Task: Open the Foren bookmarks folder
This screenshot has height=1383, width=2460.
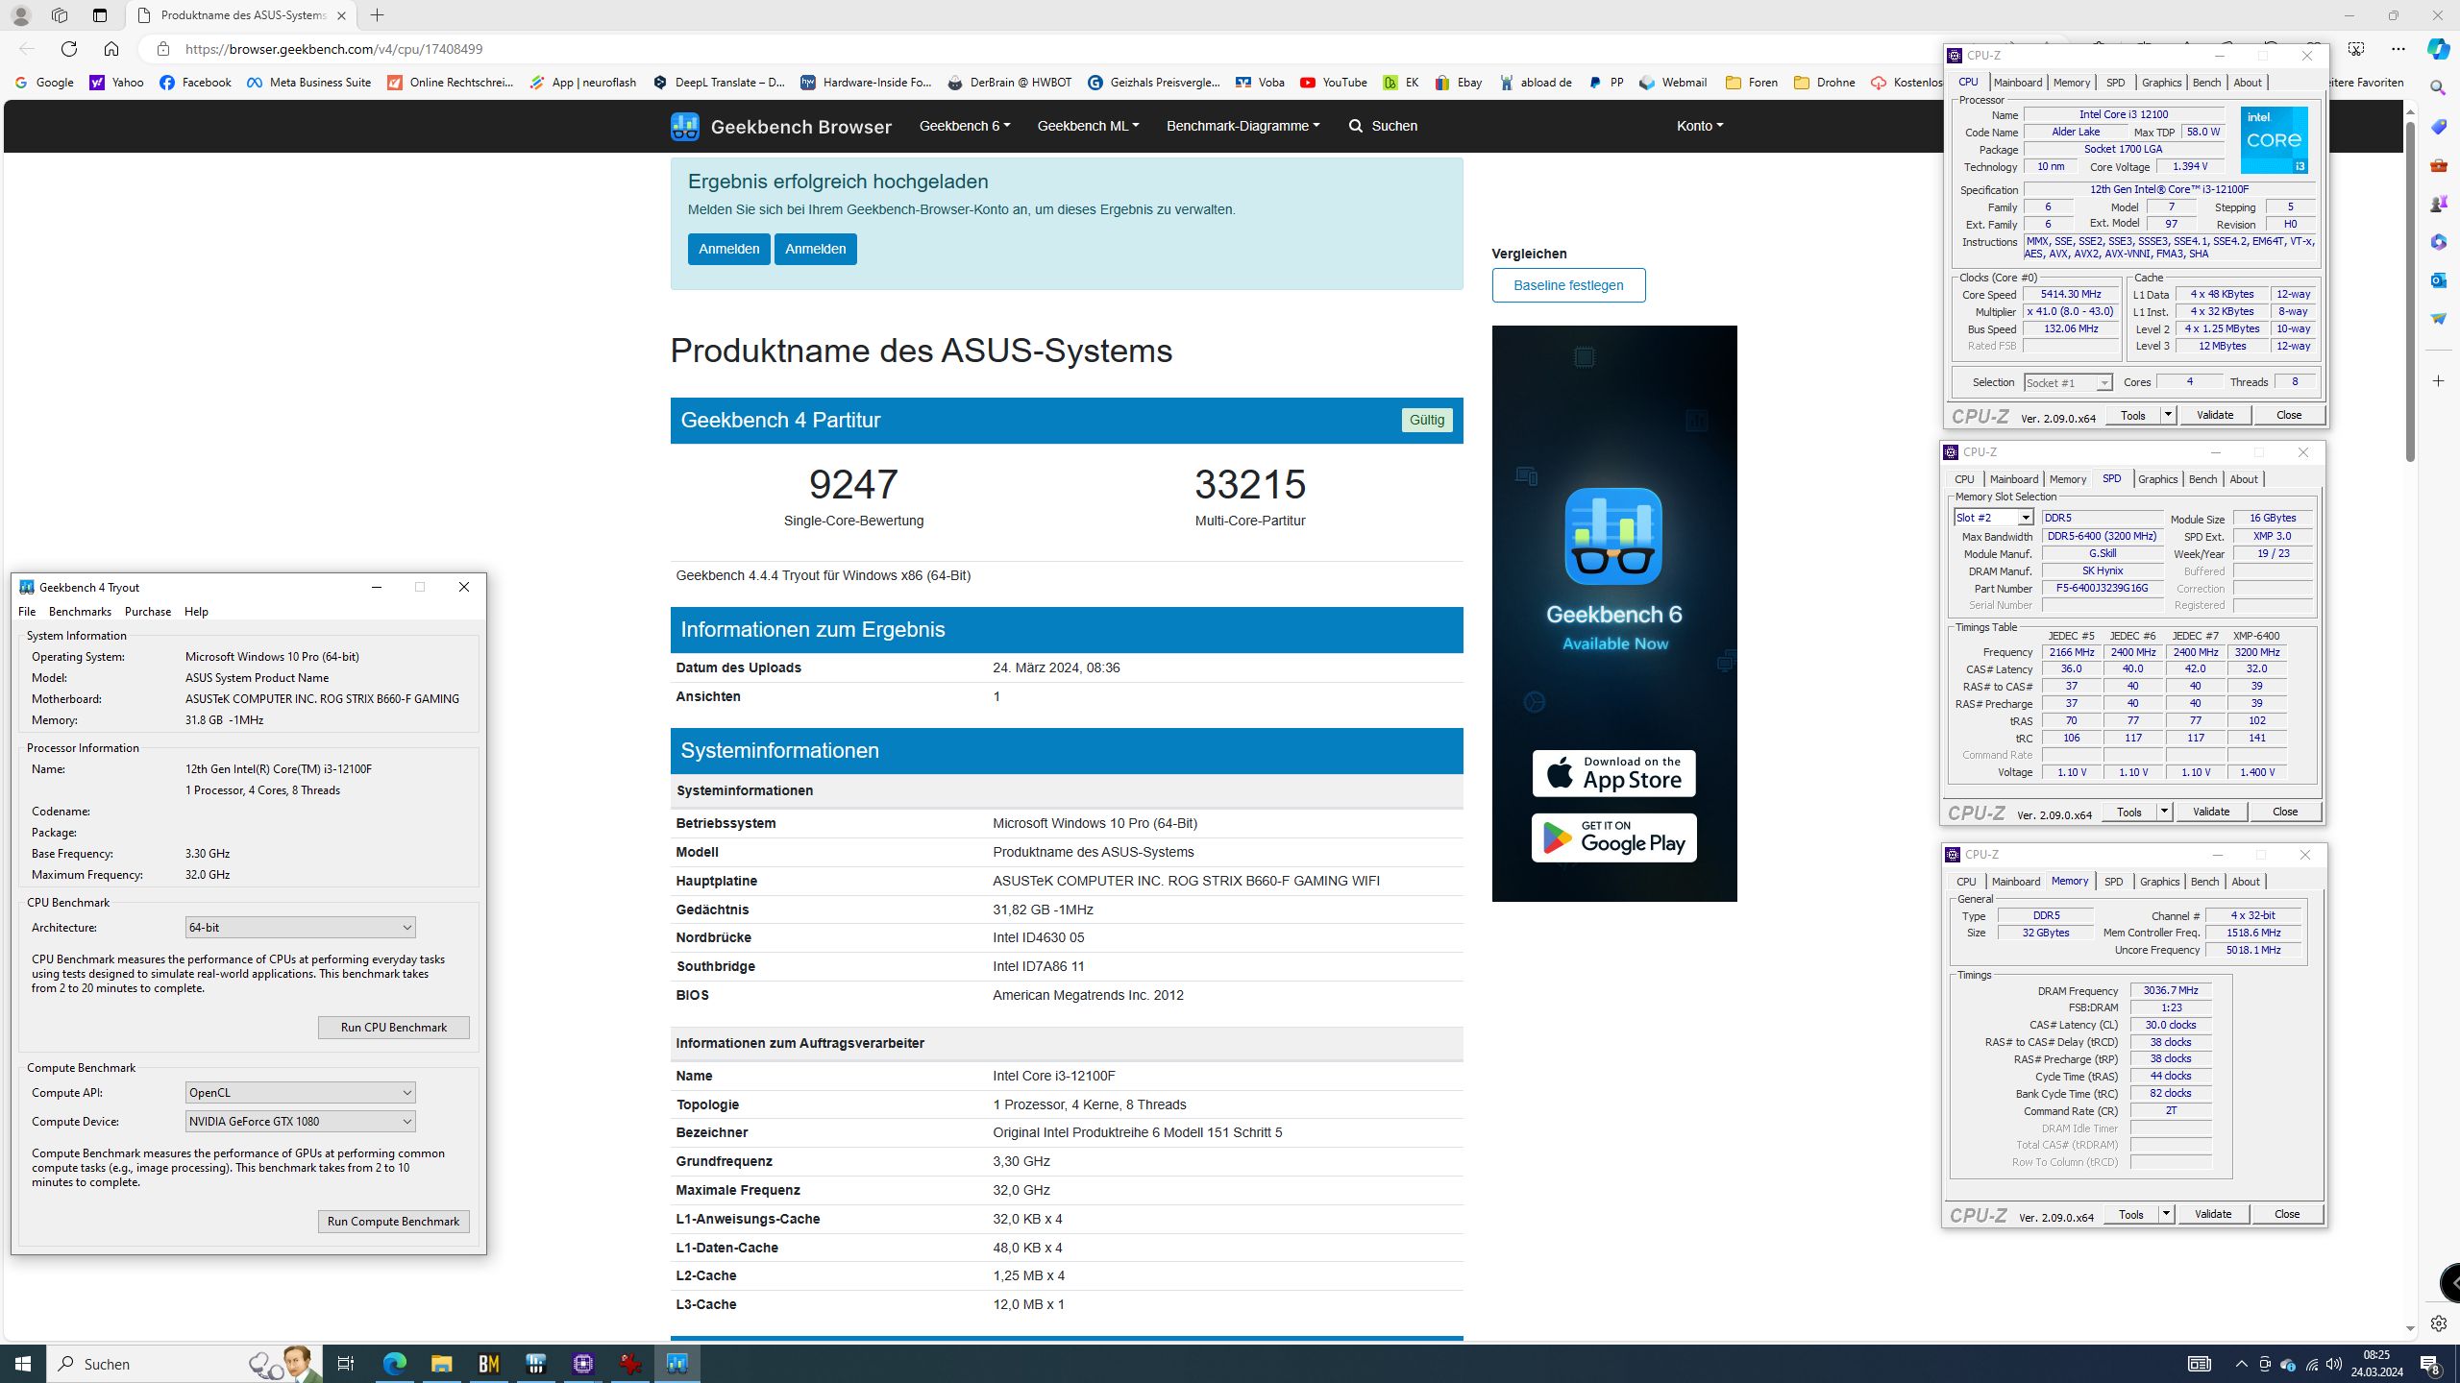Action: click(1751, 83)
